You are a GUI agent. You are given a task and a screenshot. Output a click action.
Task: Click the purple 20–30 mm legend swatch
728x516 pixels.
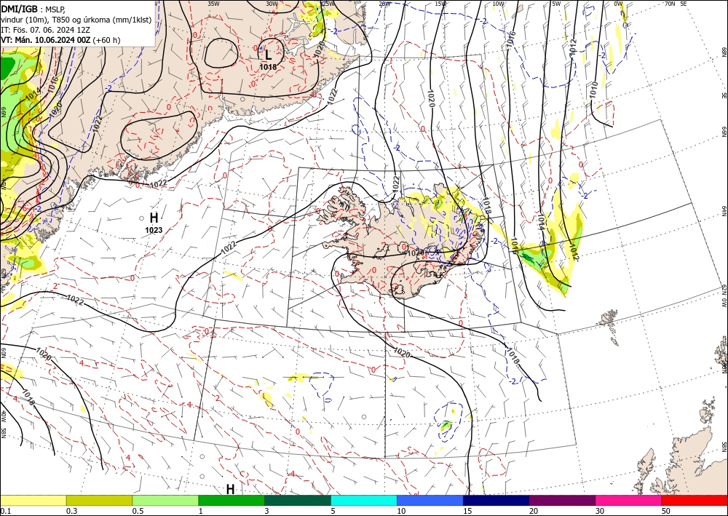(562, 500)
